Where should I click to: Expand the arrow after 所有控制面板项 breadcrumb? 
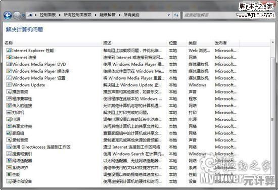pyautogui.click(x=96, y=15)
